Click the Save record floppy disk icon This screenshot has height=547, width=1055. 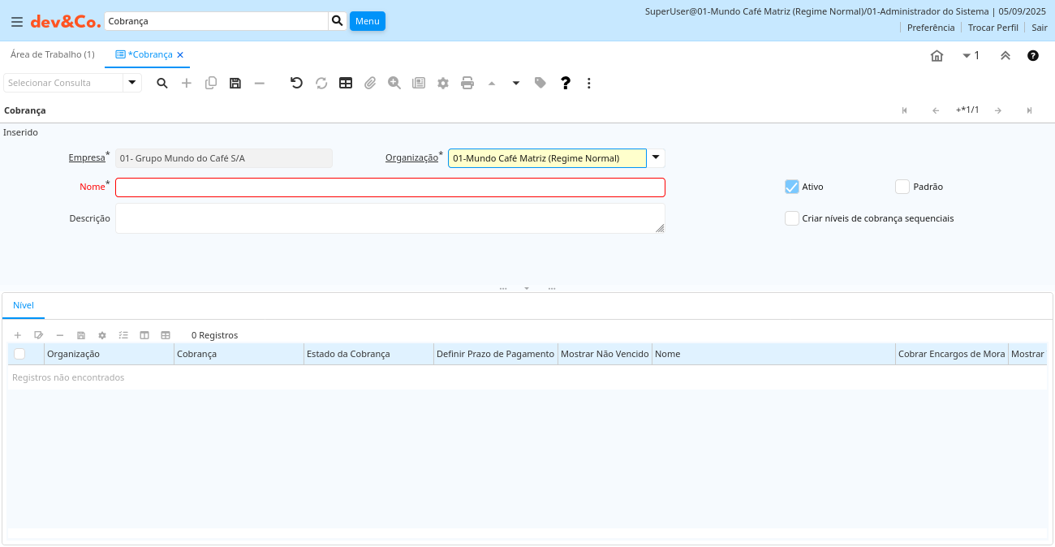(x=235, y=83)
